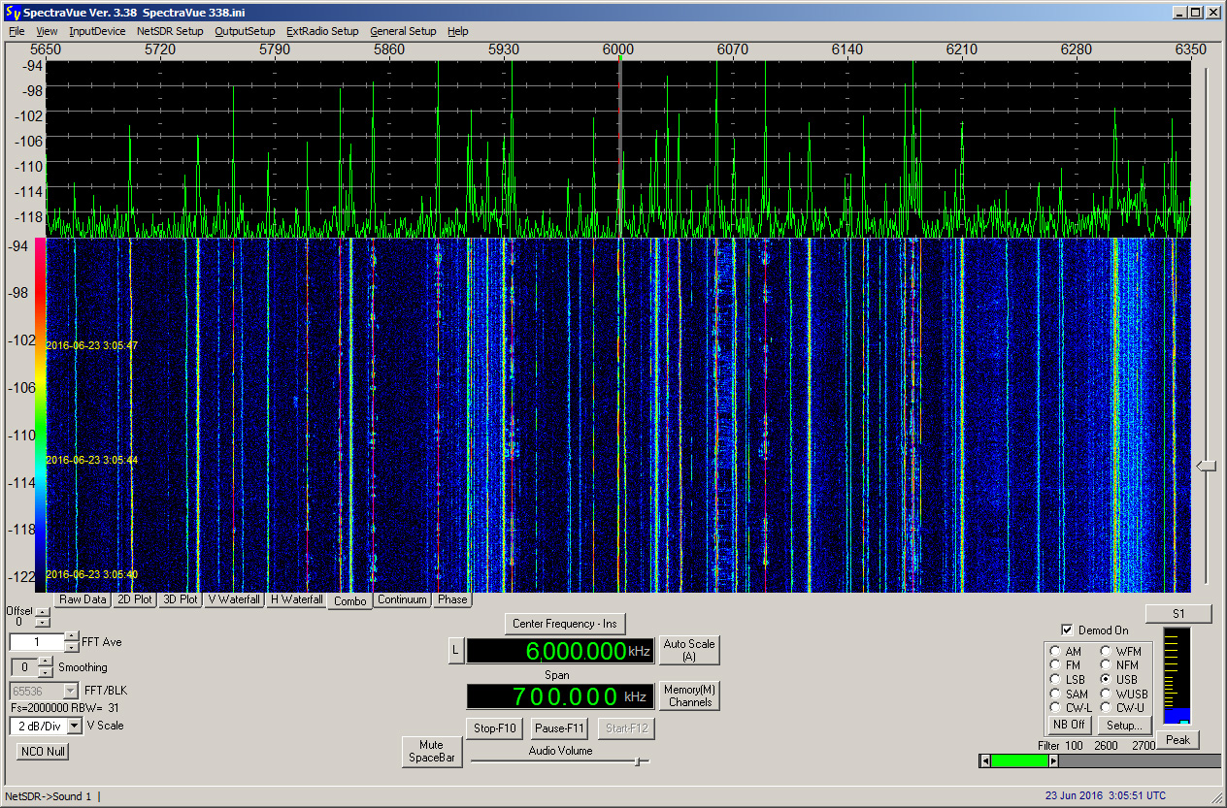Open the OutputSetup menu
This screenshot has height=808, width=1227.
(x=245, y=31)
